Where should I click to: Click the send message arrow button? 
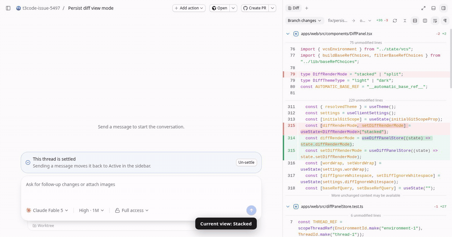point(251,210)
